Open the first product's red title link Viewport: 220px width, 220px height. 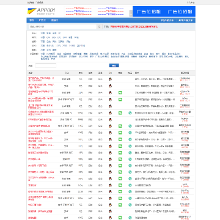[41, 79]
